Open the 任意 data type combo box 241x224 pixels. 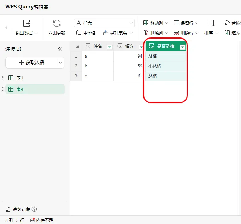coord(104,23)
